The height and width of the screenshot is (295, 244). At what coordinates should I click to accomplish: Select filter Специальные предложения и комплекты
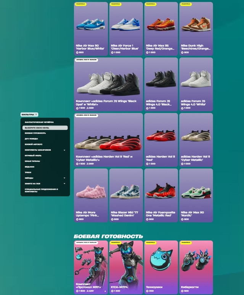(x=41, y=190)
